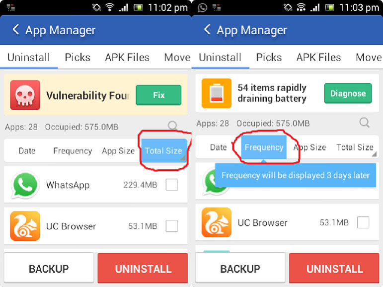
Task: Tap the WhatsApp app icon in left list
Action: (25, 185)
